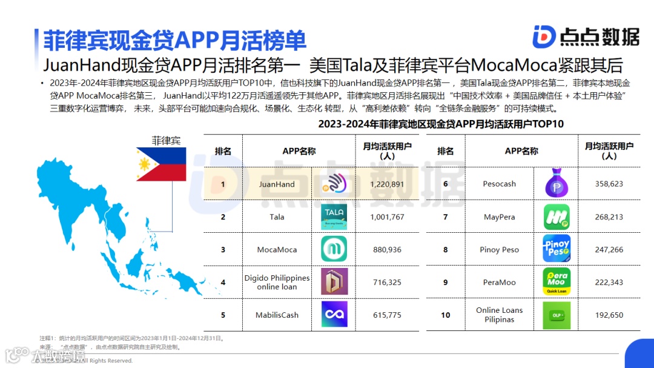
Task: Select the value 222,343
Action: [x=609, y=283]
